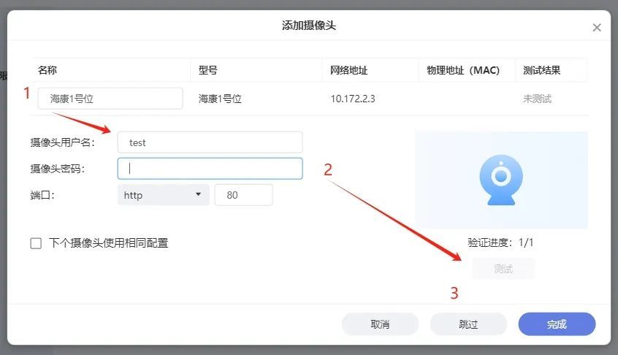Click the port number field showing 80

pyautogui.click(x=243, y=195)
